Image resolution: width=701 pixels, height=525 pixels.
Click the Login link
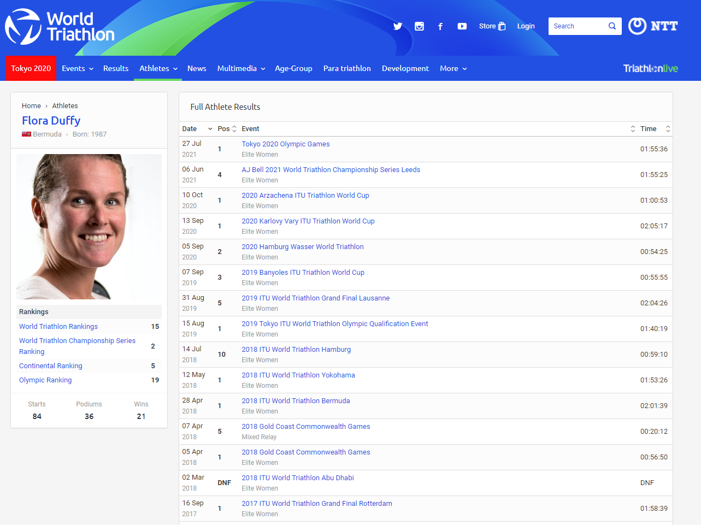coord(526,26)
